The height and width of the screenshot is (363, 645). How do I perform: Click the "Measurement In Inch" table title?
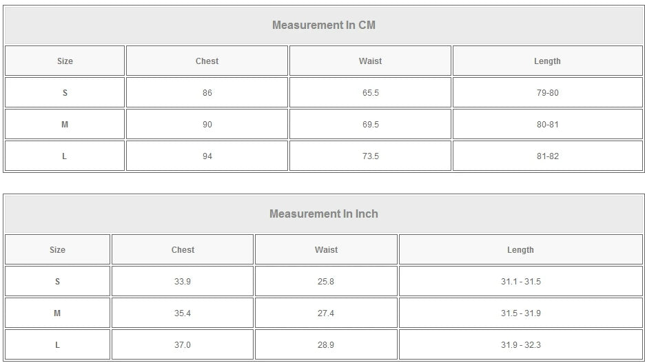pyautogui.click(x=323, y=214)
